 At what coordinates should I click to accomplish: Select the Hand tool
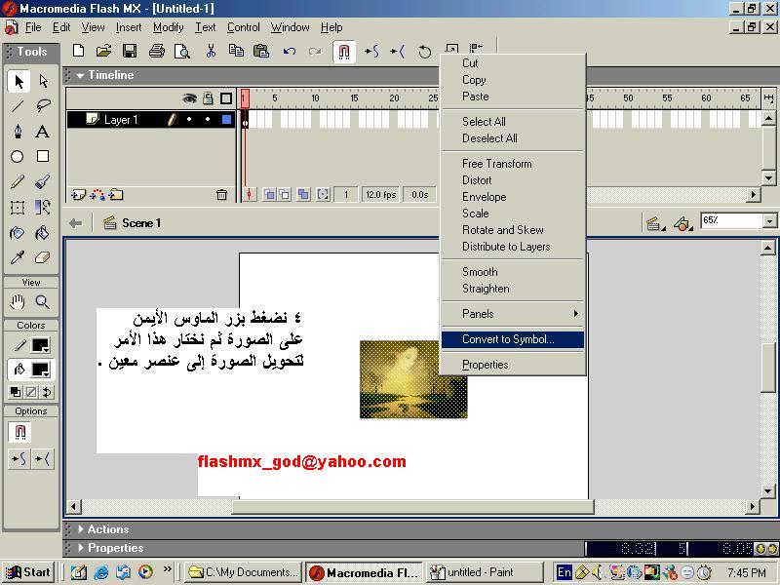[x=18, y=302]
